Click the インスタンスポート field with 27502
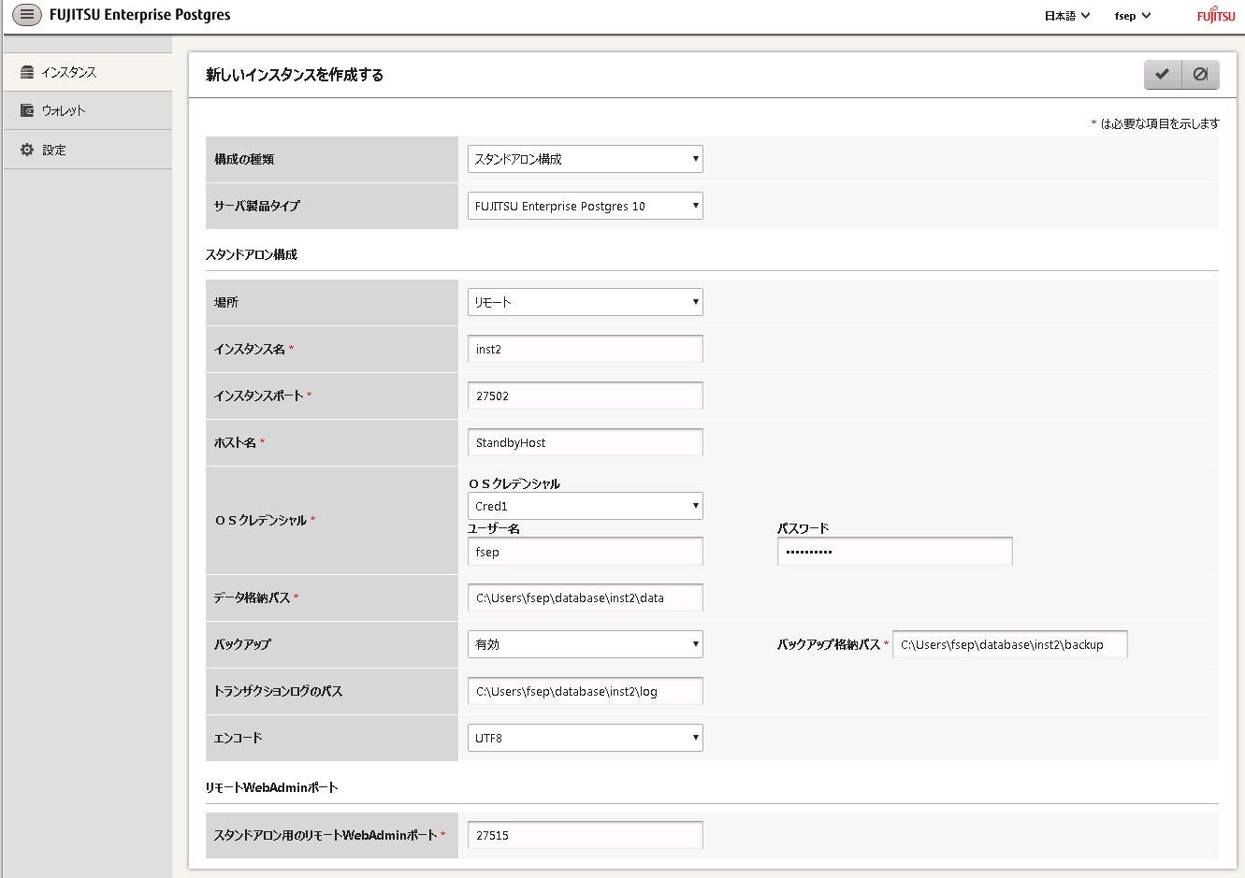The height and width of the screenshot is (878, 1245). coord(586,396)
